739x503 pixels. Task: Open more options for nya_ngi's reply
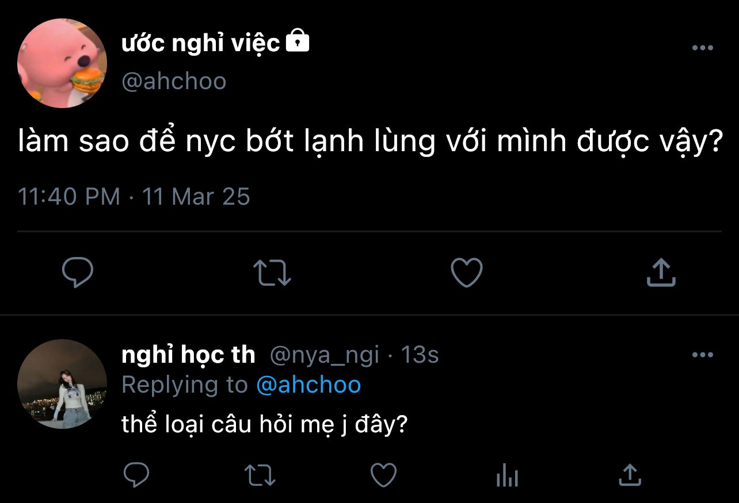pos(702,355)
